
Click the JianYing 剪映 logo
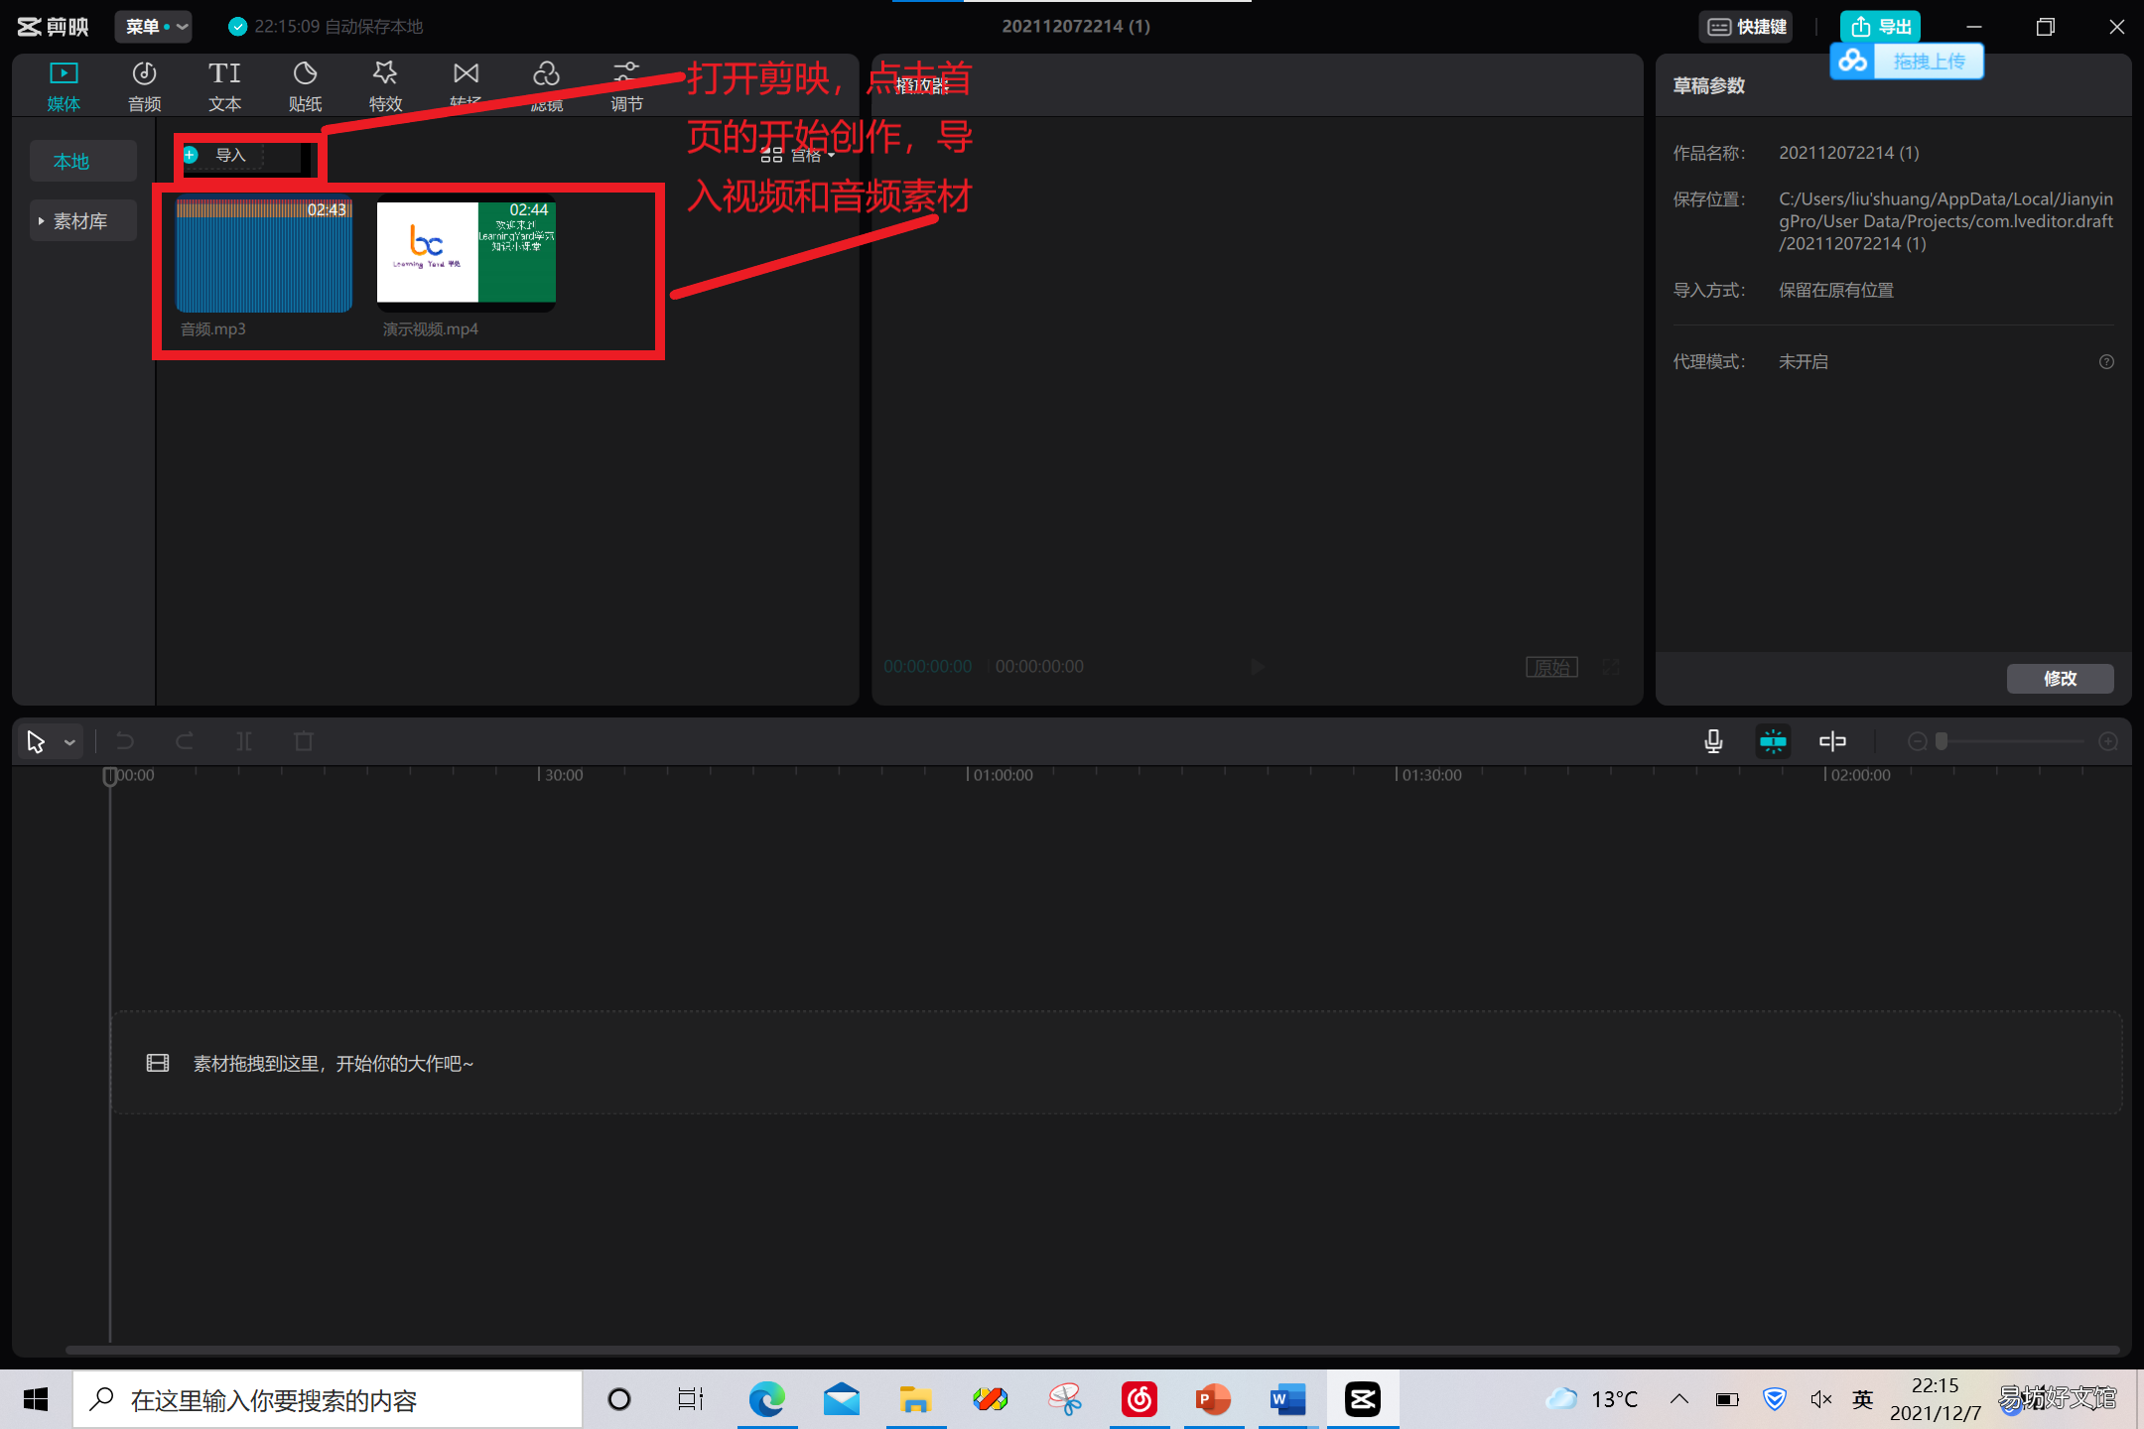pos(54,27)
